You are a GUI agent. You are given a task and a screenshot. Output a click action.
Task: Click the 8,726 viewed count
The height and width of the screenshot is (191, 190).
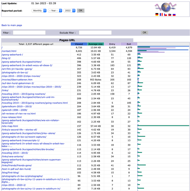[x=79, y=48]
